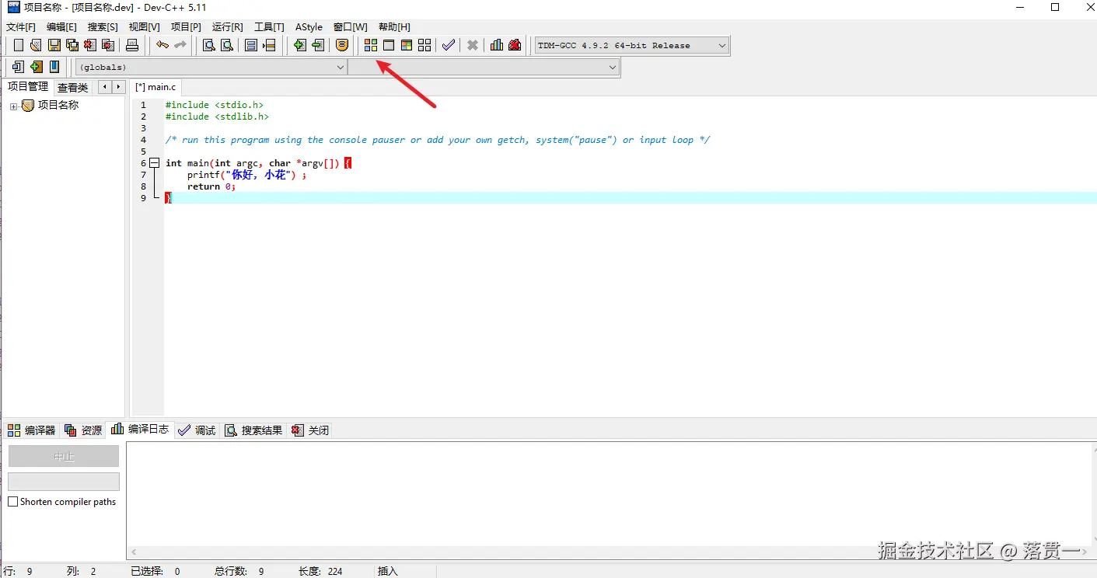The image size is (1097, 578).
Task: Click the green minus toolbar icon
Action: pos(317,45)
